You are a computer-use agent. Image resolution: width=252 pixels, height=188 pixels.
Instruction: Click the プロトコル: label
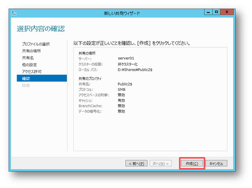(86, 90)
